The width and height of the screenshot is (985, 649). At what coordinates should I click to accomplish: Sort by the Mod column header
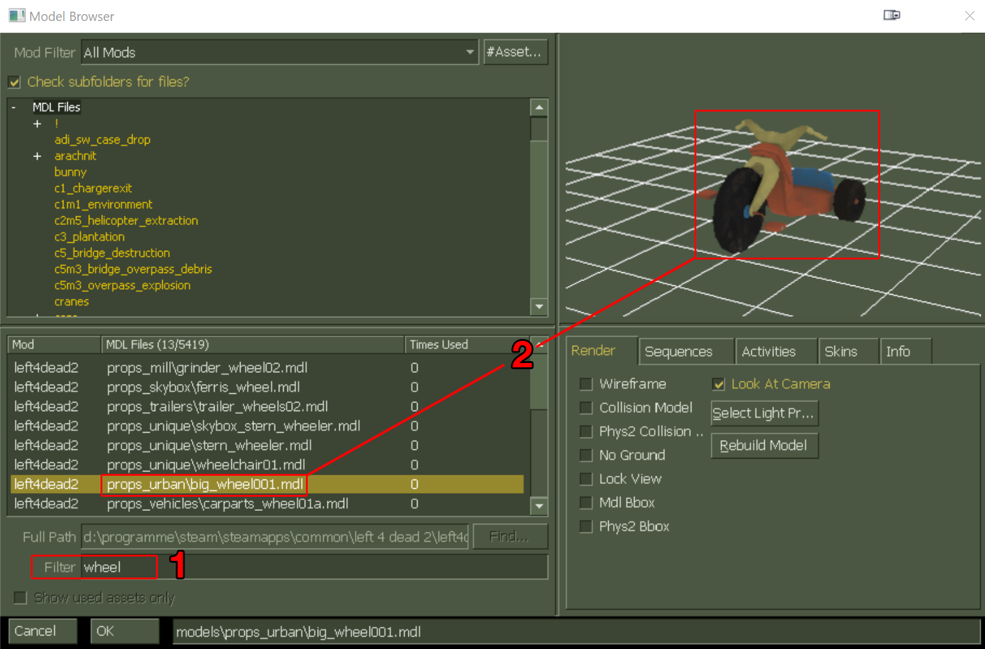tap(54, 345)
